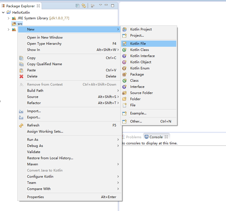Click the focus-on-active-task icon in toolbar
The image size is (226, 211).
tap(93, 6)
